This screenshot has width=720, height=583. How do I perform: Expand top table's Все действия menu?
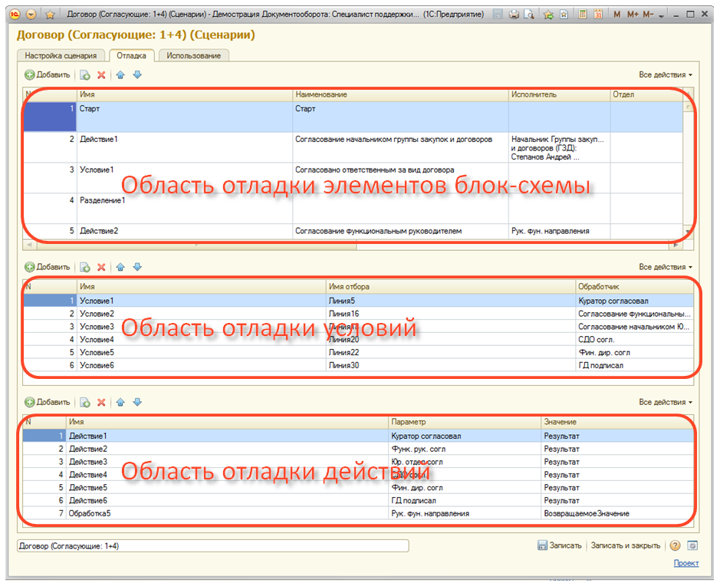(666, 75)
